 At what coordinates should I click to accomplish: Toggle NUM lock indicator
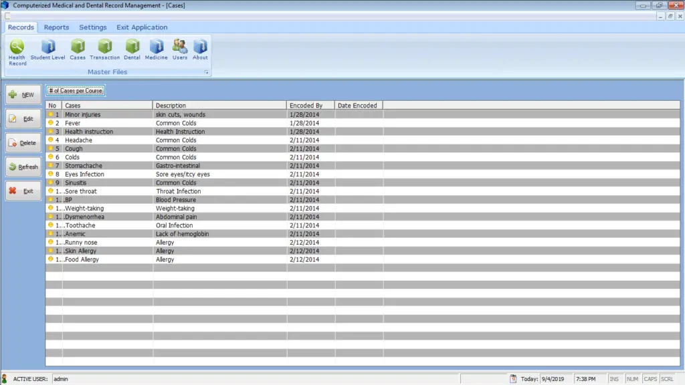[632, 378]
